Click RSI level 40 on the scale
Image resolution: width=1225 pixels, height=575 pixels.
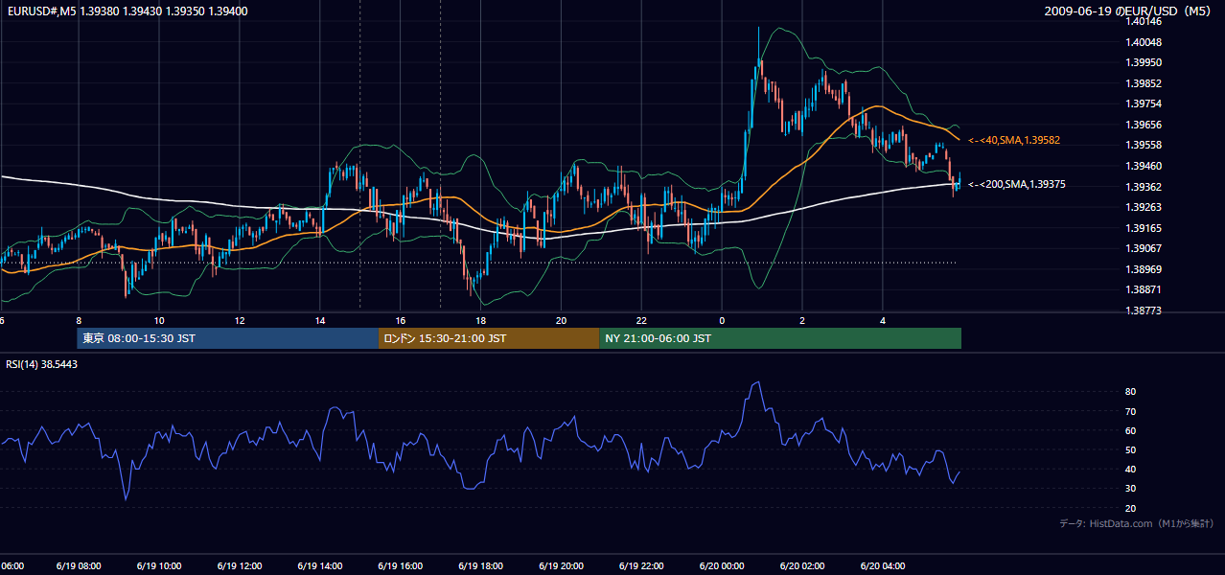[x=1131, y=469]
